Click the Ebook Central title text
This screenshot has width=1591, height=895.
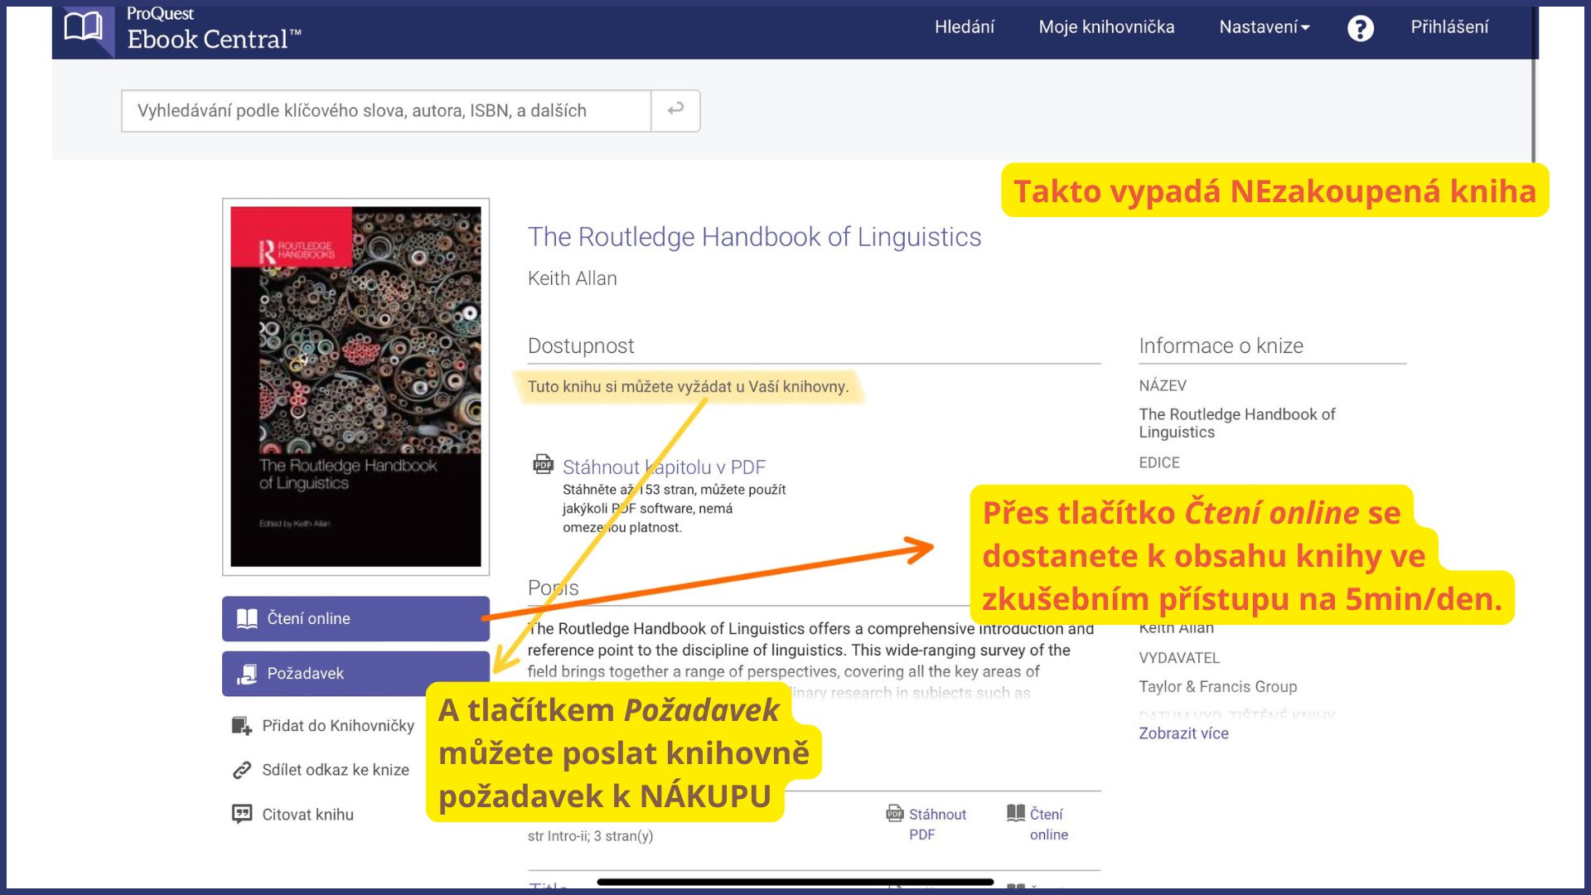click(214, 39)
